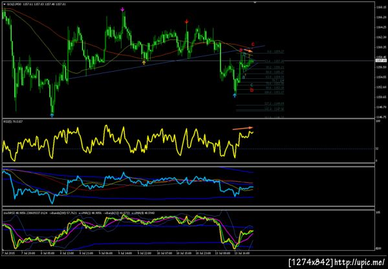
Task: Select the blue up arrow below the 13 Jul low
Action: [x=235, y=95]
